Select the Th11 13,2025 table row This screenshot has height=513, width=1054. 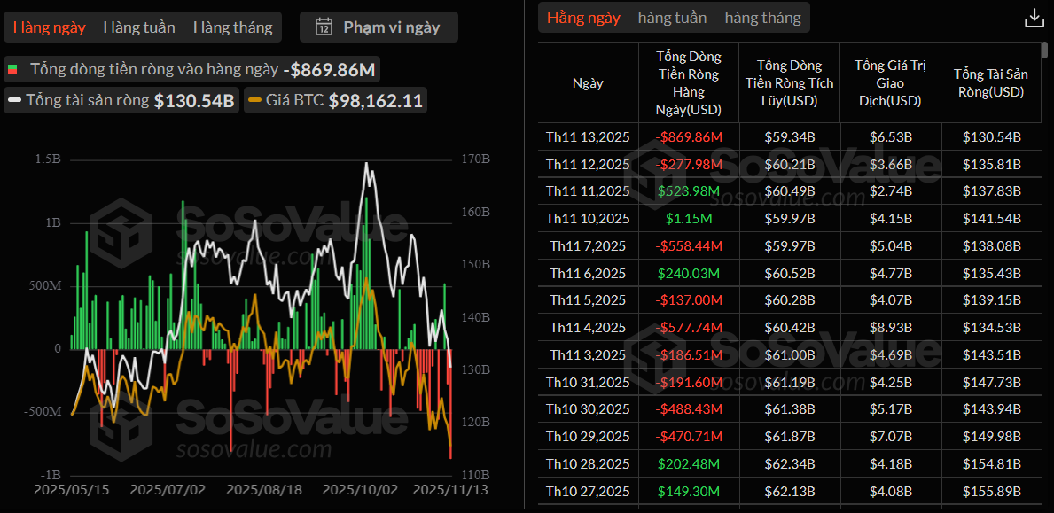click(x=789, y=137)
